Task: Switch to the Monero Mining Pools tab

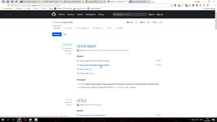Action: point(74,2)
